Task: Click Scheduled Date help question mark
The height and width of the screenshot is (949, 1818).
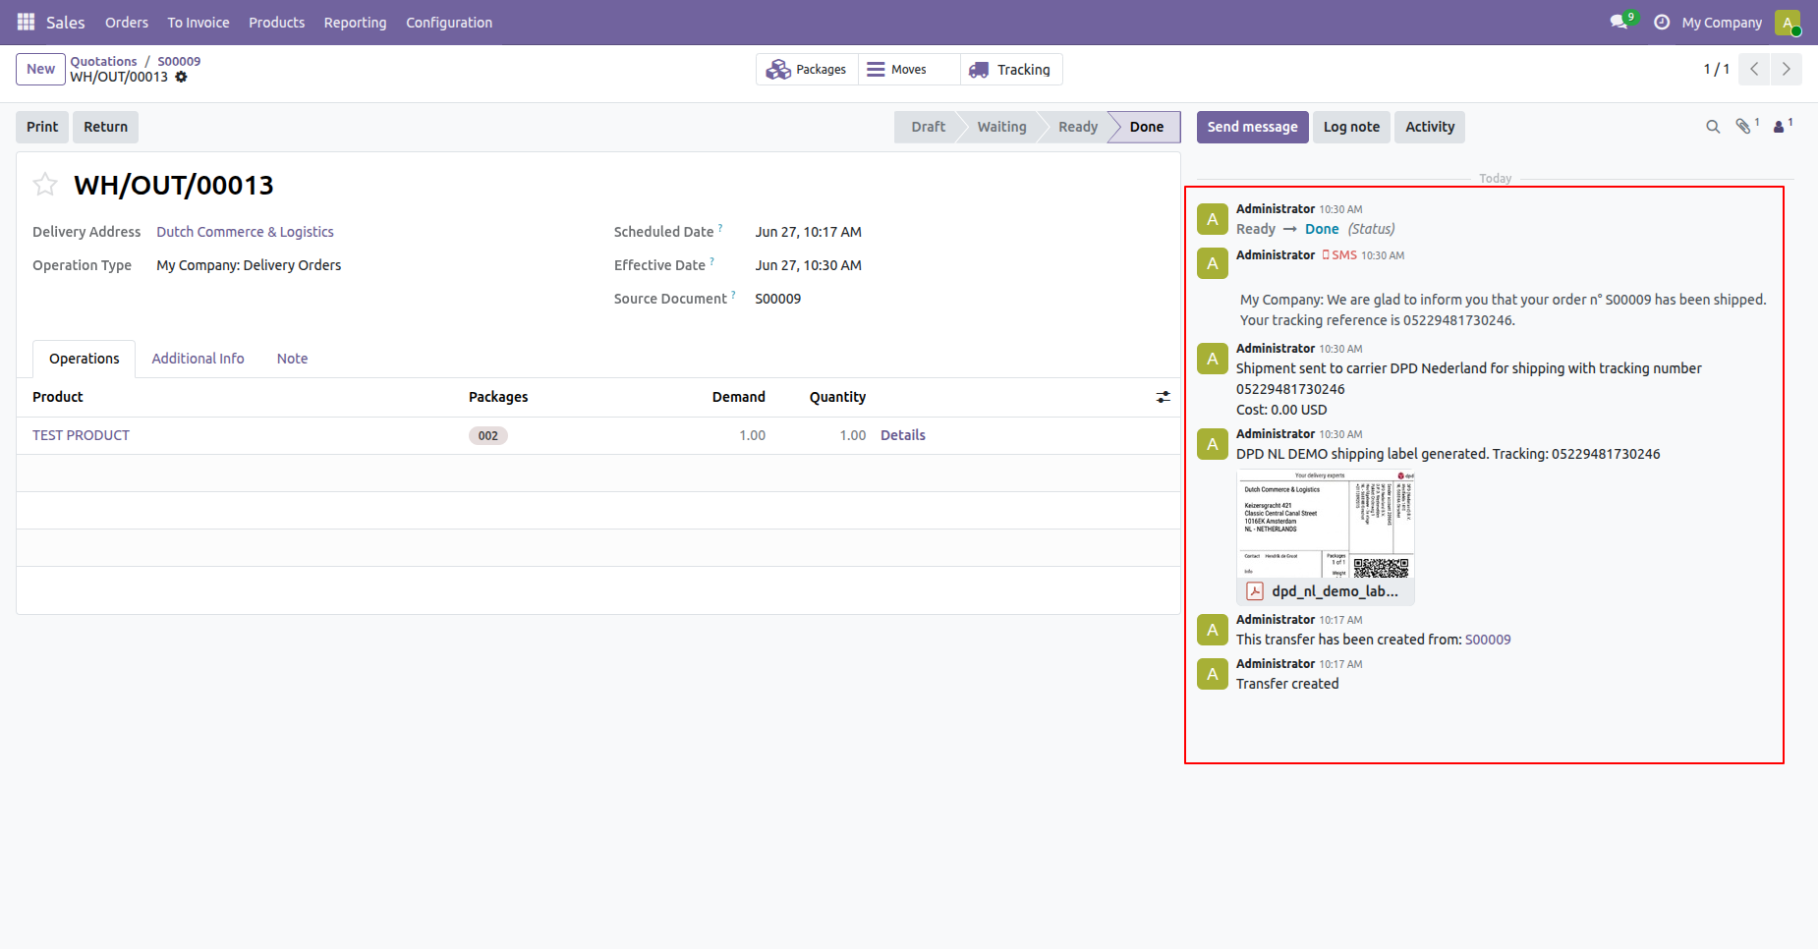Action: coord(720,228)
